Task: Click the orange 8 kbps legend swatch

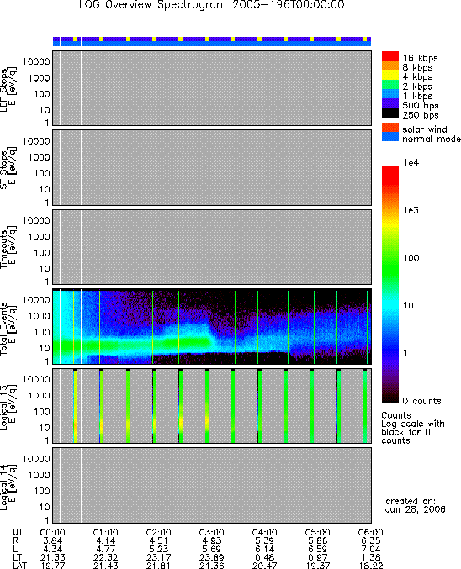Action: point(389,66)
